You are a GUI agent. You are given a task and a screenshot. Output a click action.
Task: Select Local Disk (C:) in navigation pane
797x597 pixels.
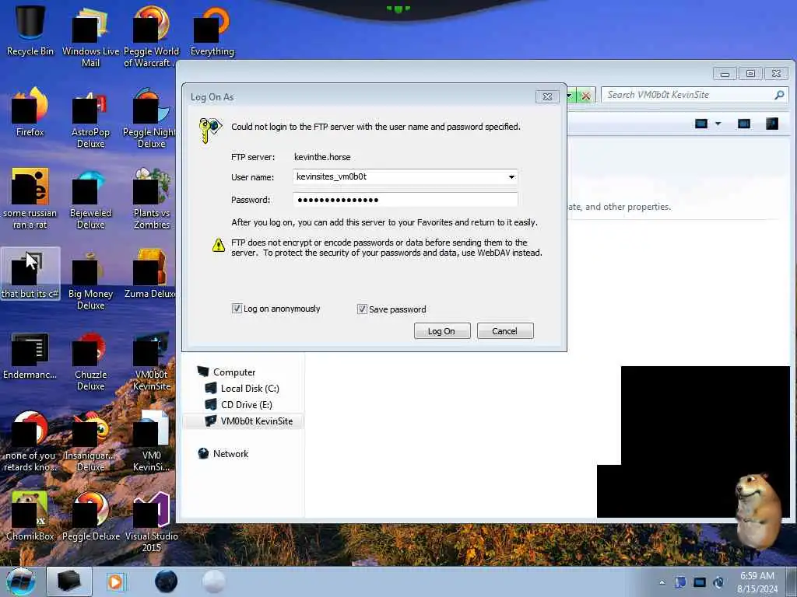pyautogui.click(x=242, y=389)
